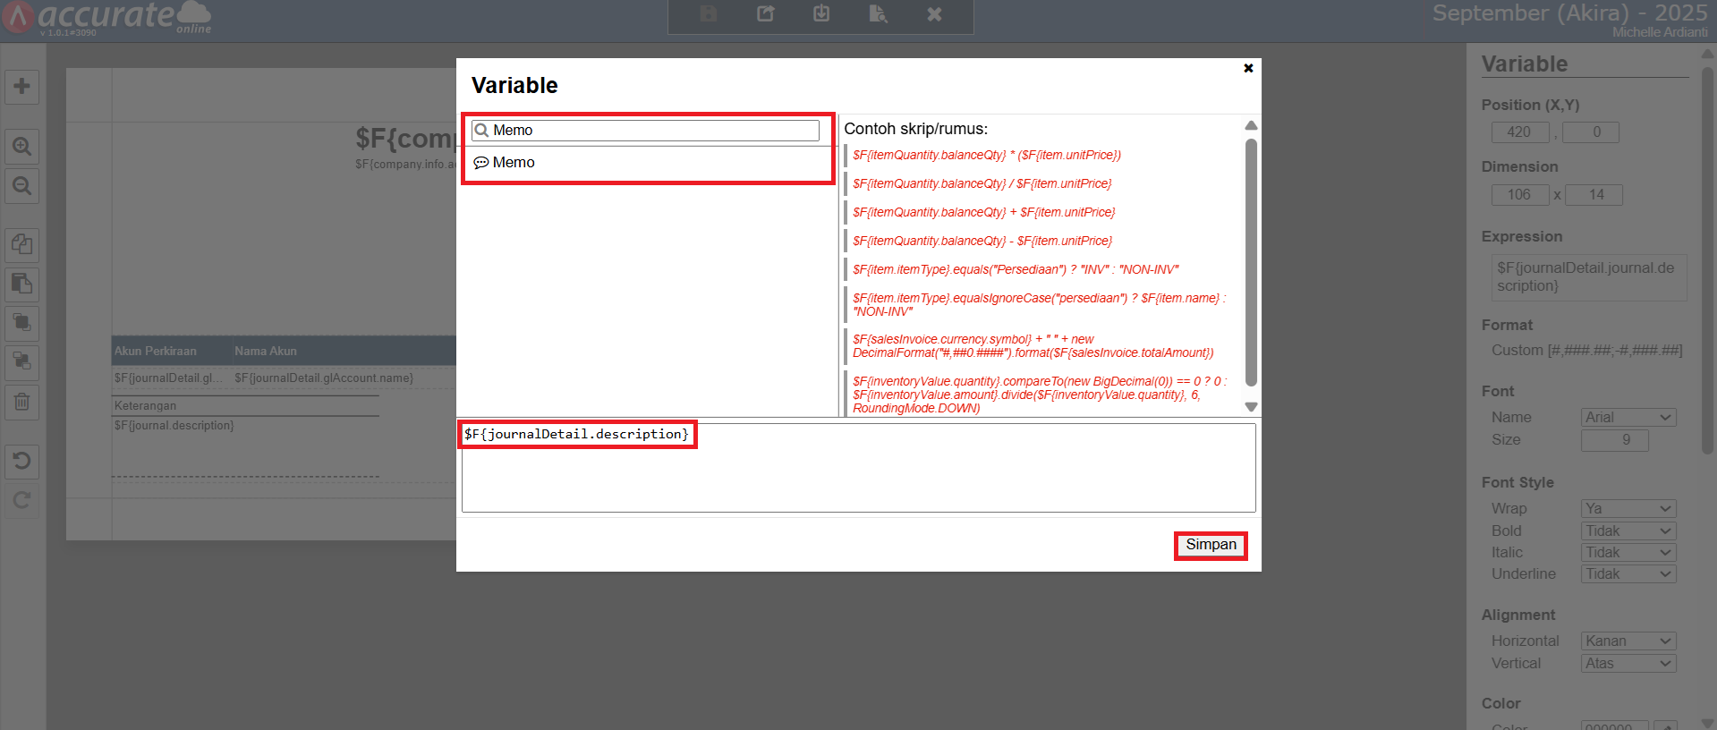This screenshot has height=730, width=1717.
Task: Click the copy icon in left toolbar
Action: (x=22, y=244)
